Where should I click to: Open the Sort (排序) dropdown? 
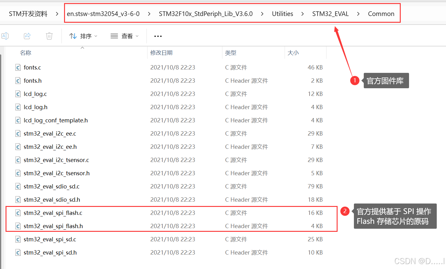[83, 36]
